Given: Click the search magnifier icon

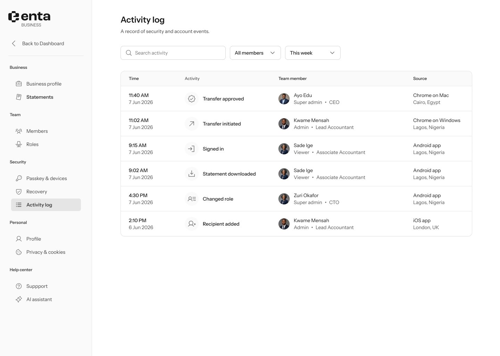Looking at the screenshot, I should click(x=129, y=53).
